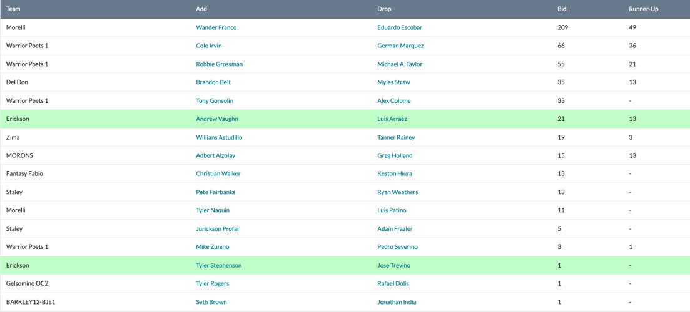Click bid value 15 in MORONS row
The height and width of the screenshot is (312, 690).
(x=561, y=155)
